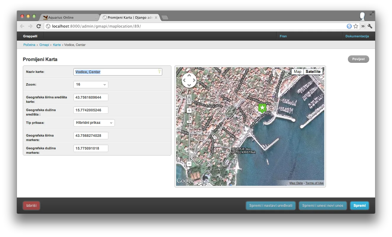The height and width of the screenshot is (237, 392).
Task: Click the Spremi save button
Action: 359,206
